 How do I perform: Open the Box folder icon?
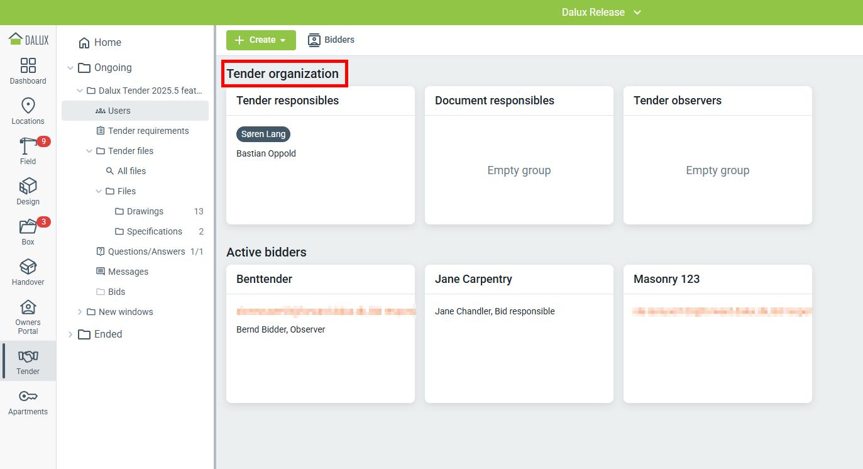point(28,227)
